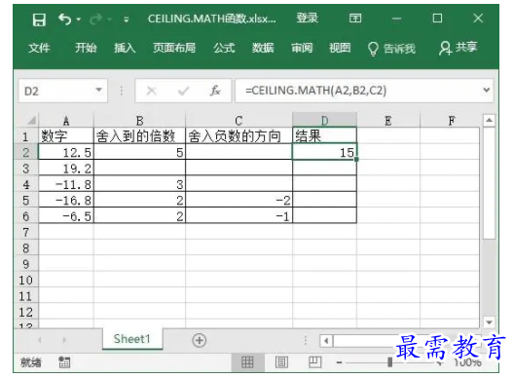
Task: Switch to the 开始 ribbon tab
Action: point(86,48)
